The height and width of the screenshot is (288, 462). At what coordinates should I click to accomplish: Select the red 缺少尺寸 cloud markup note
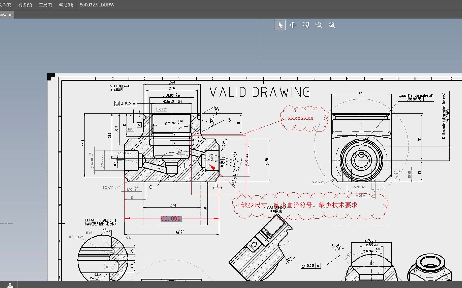(299, 205)
